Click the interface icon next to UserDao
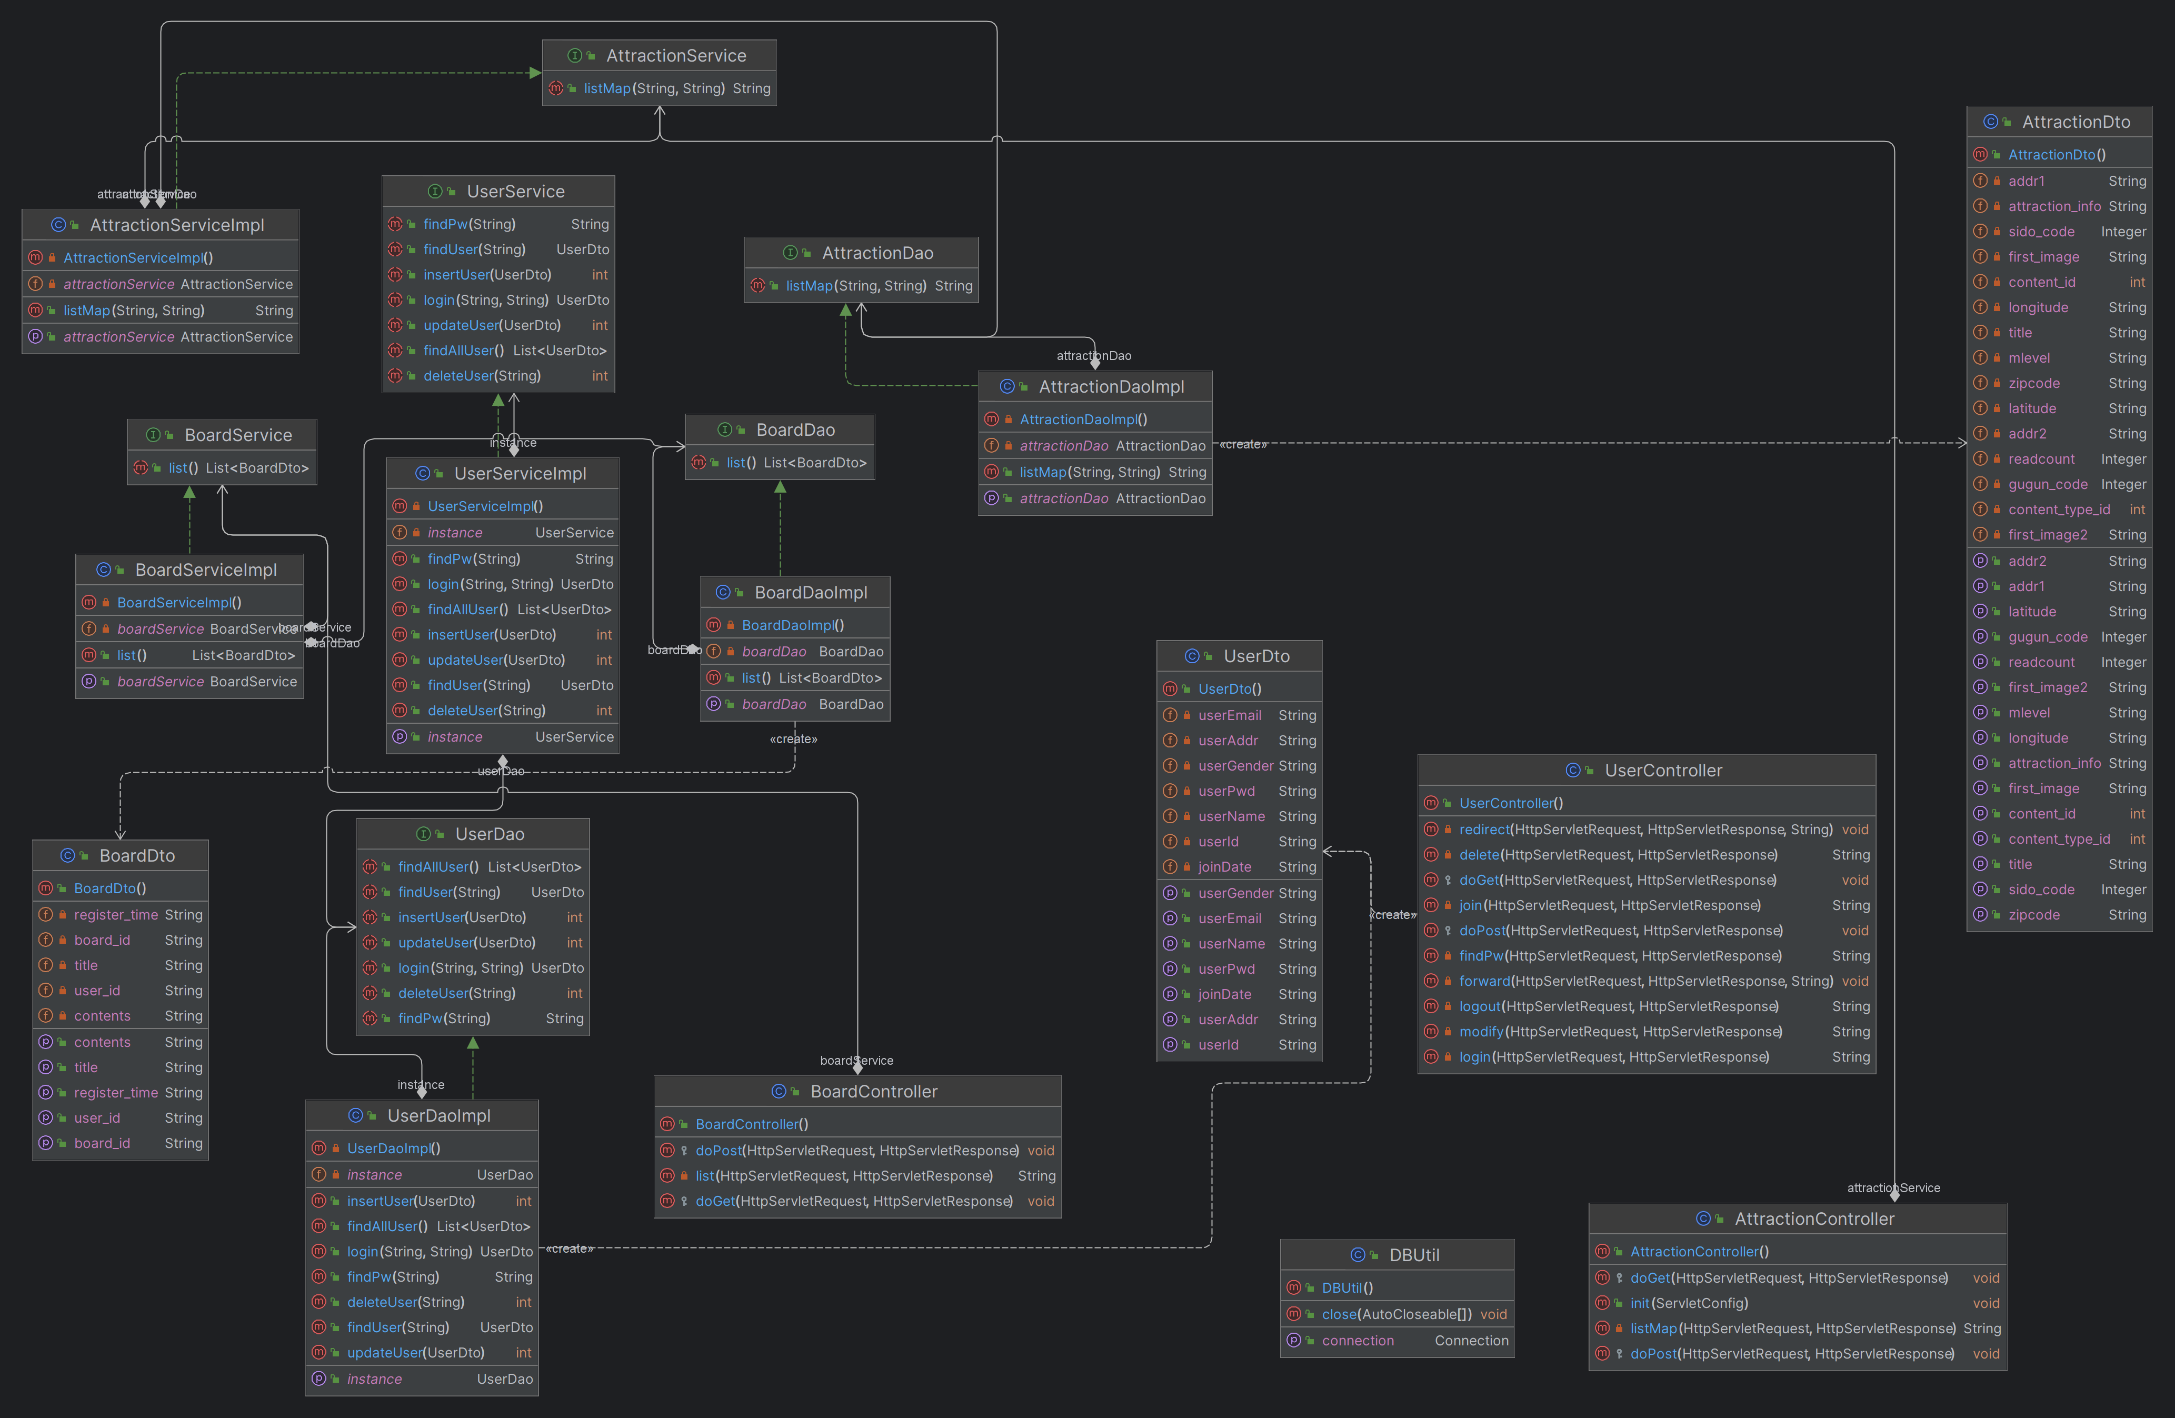The height and width of the screenshot is (1418, 2175). (x=423, y=834)
